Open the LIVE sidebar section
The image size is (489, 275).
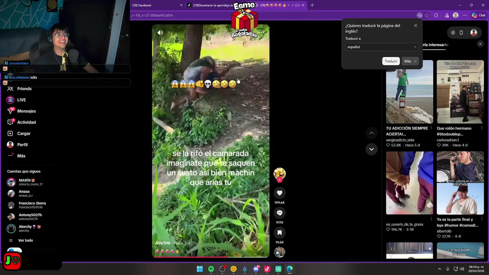[21, 100]
